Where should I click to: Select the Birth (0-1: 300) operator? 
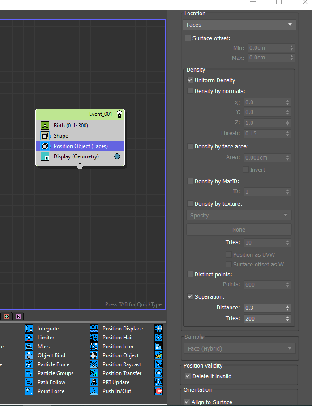pyautogui.click(x=71, y=126)
